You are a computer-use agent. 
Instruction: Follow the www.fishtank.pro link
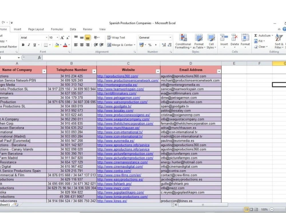click(114, 183)
